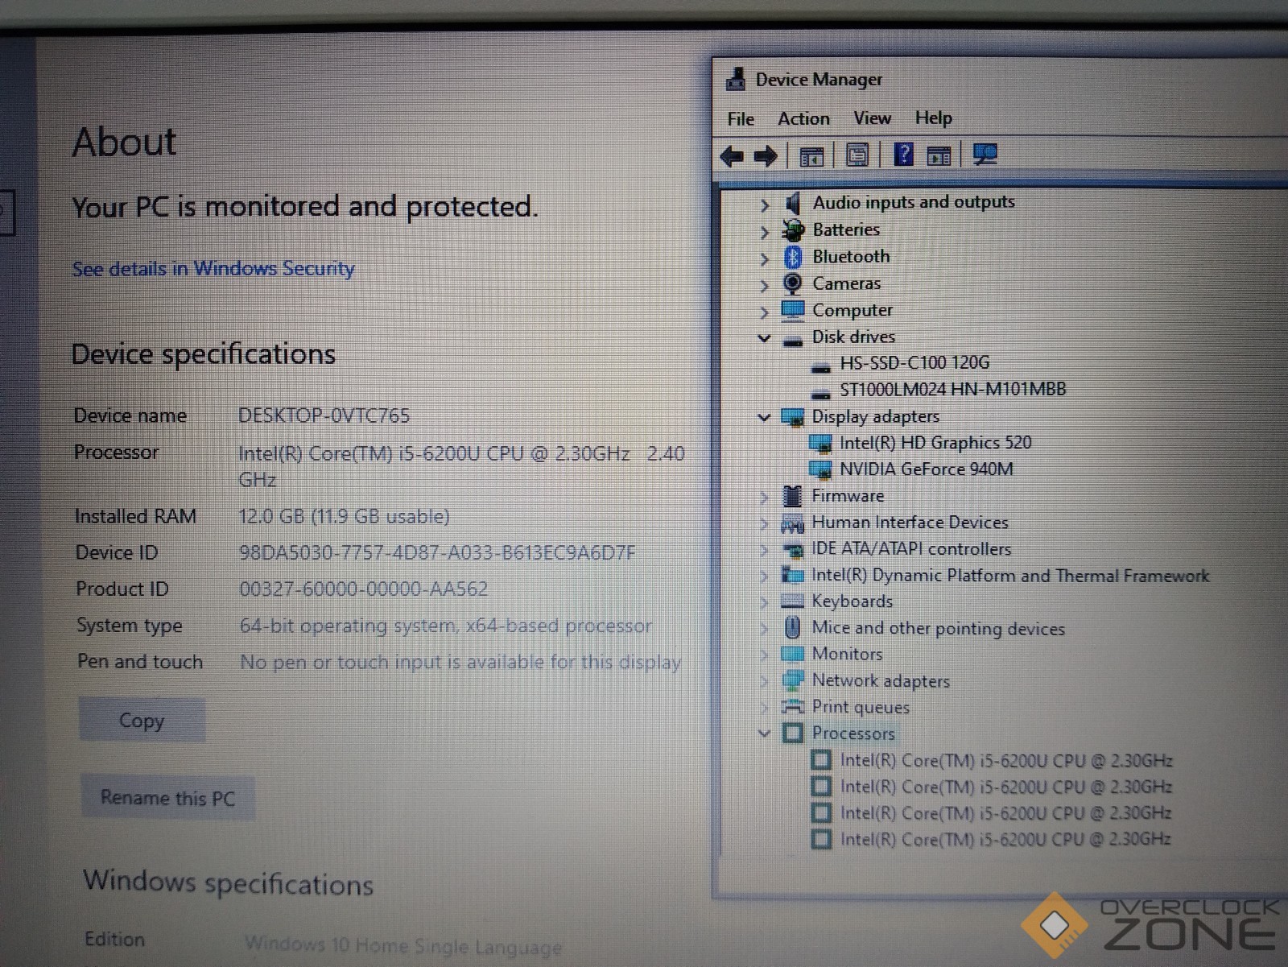1288x967 pixels.
Task: Click the Properties sheet toolbar icon
Action: tap(857, 155)
